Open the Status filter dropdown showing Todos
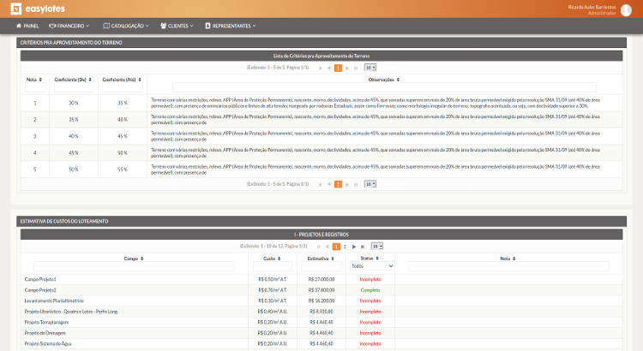Image resolution: width=643 pixels, height=351 pixels. (x=372, y=266)
